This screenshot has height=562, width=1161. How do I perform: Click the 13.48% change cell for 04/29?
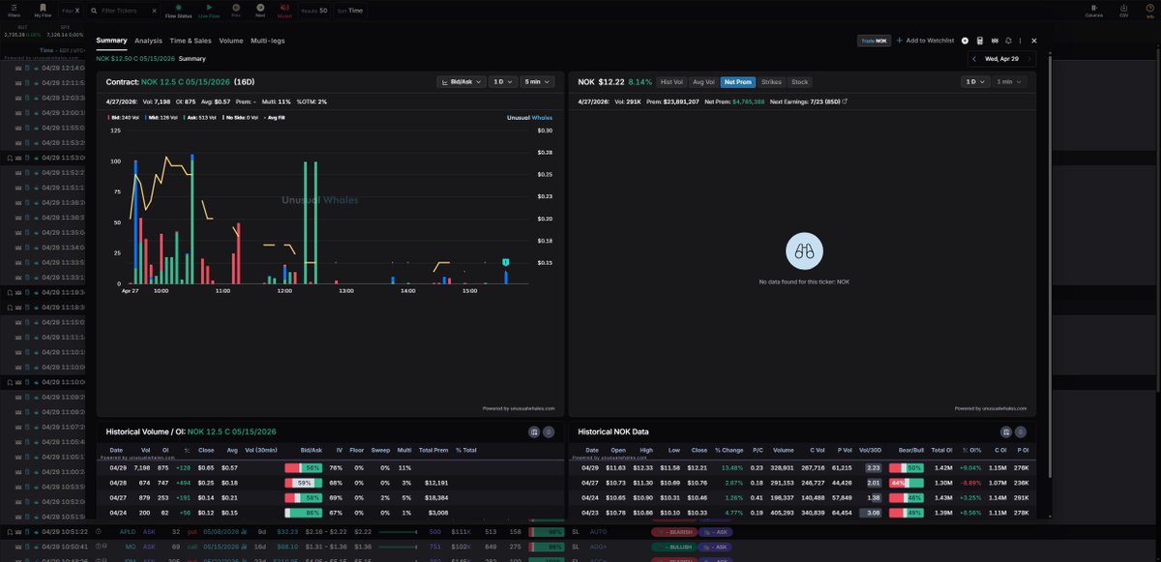(x=732, y=467)
